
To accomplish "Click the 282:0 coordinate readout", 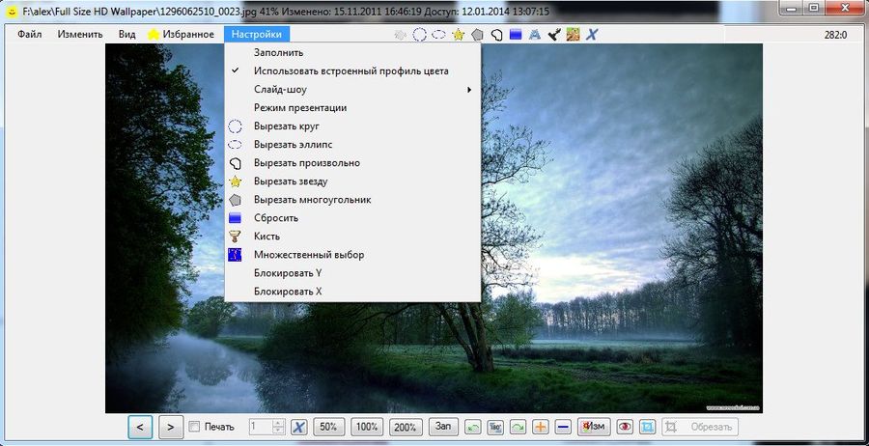I will [835, 35].
